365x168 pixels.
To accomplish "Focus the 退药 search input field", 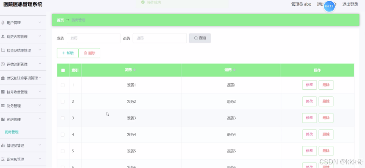I will coord(160,38).
